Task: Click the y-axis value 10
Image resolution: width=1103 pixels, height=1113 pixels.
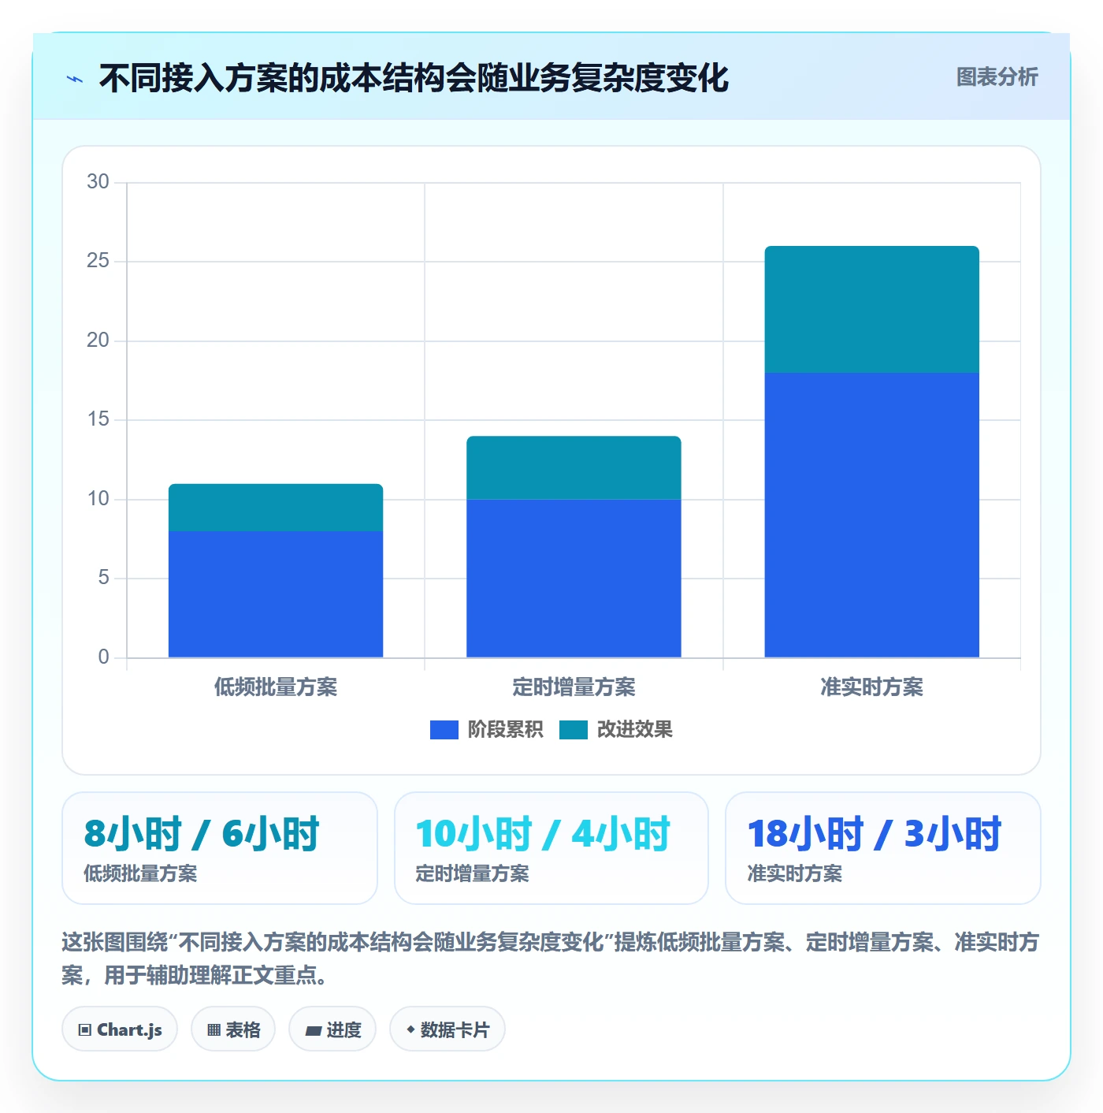Action: 98,499
